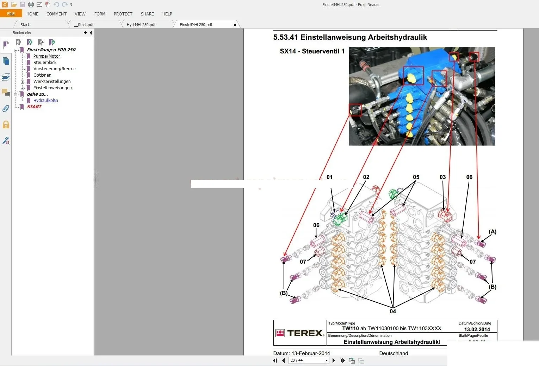
Task: Collapse the Bookmarks panel with left arrow
Action: pos(91,33)
